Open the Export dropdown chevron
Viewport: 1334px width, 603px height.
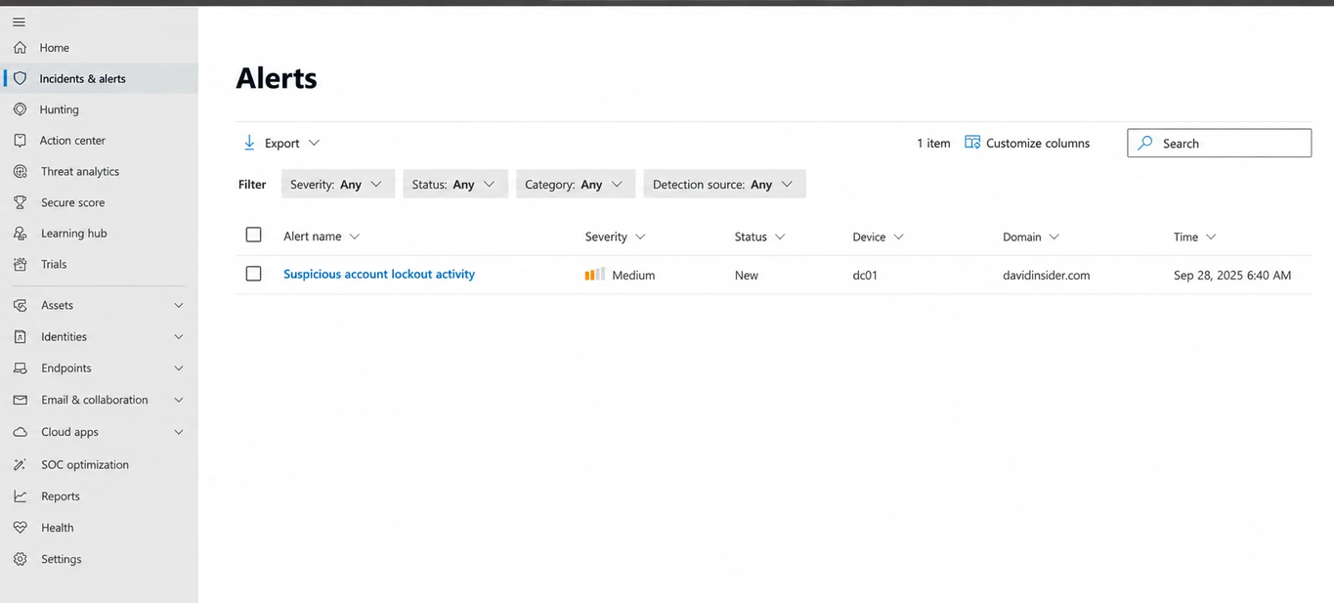[315, 143]
